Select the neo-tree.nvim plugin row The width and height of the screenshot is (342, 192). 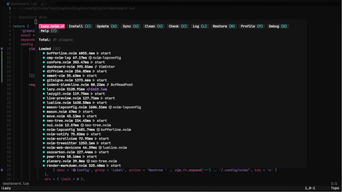tap(75, 121)
